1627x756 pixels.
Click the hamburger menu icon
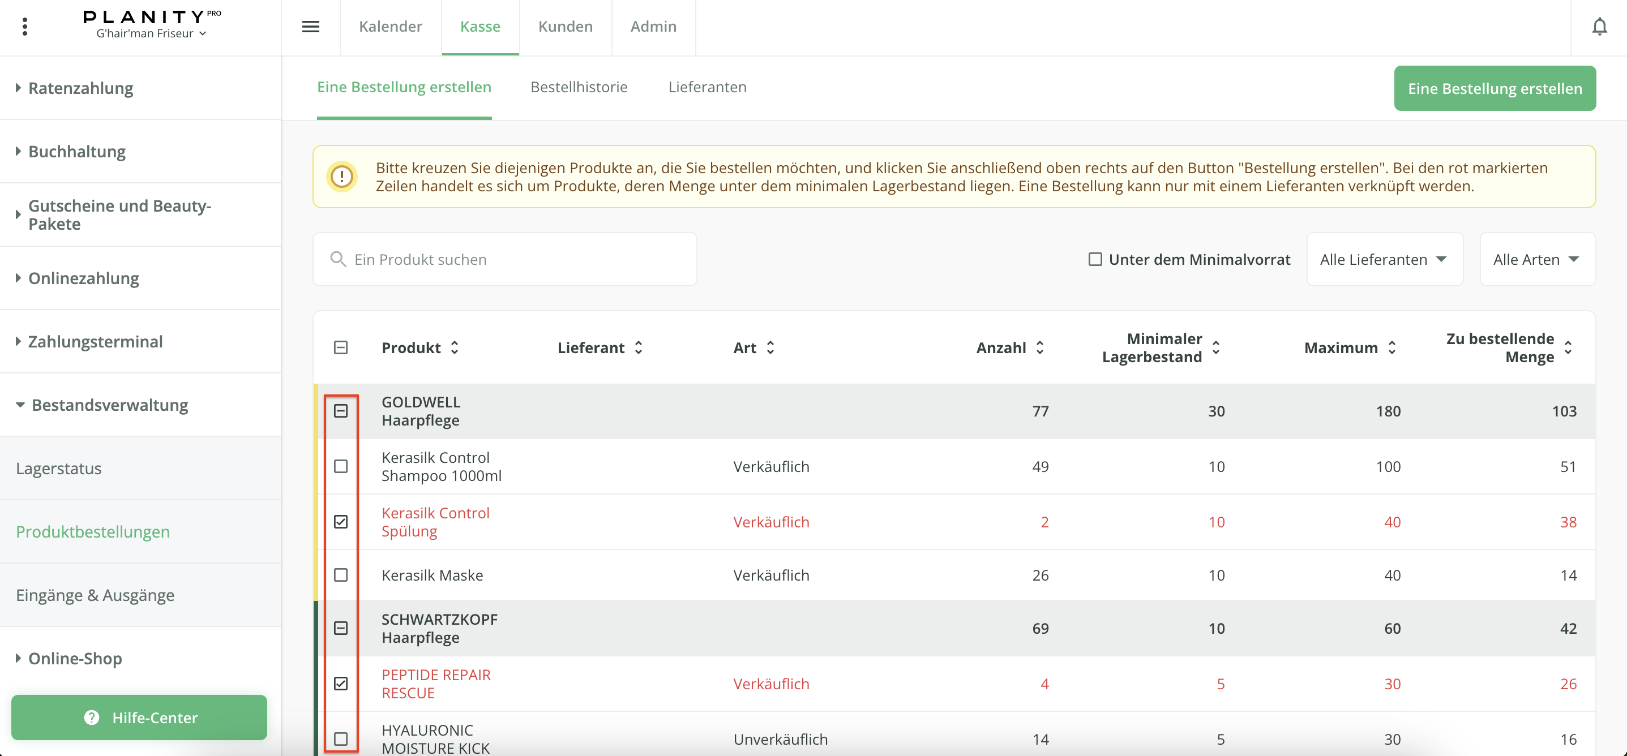(310, 27)
